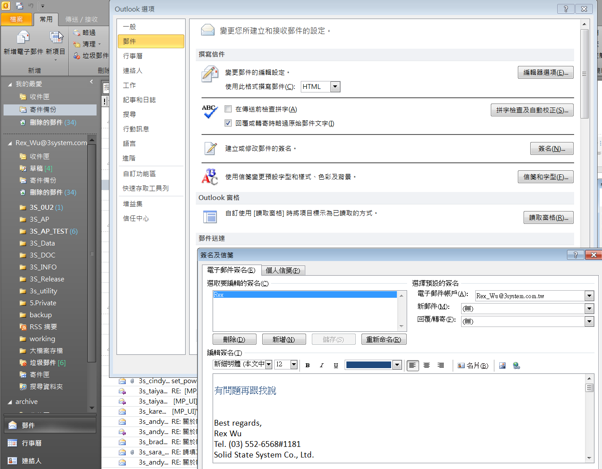
Task: Open the Clean Up (清理) ribbon command
Action: click(x=87, y=44)
